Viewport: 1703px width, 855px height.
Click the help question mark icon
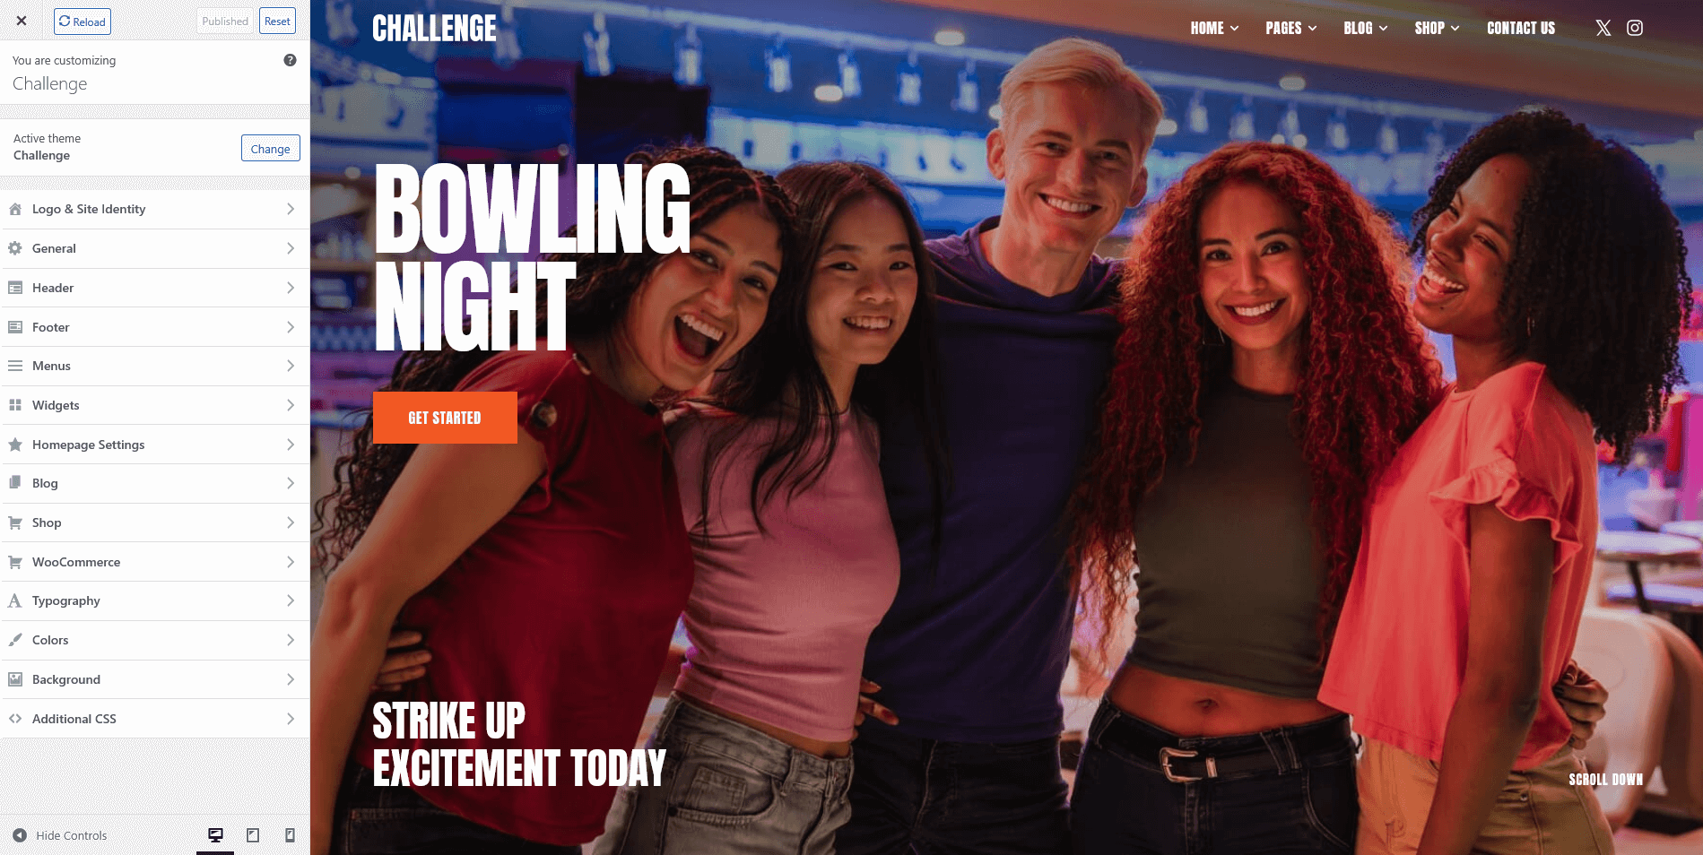(x=290, y=60)
